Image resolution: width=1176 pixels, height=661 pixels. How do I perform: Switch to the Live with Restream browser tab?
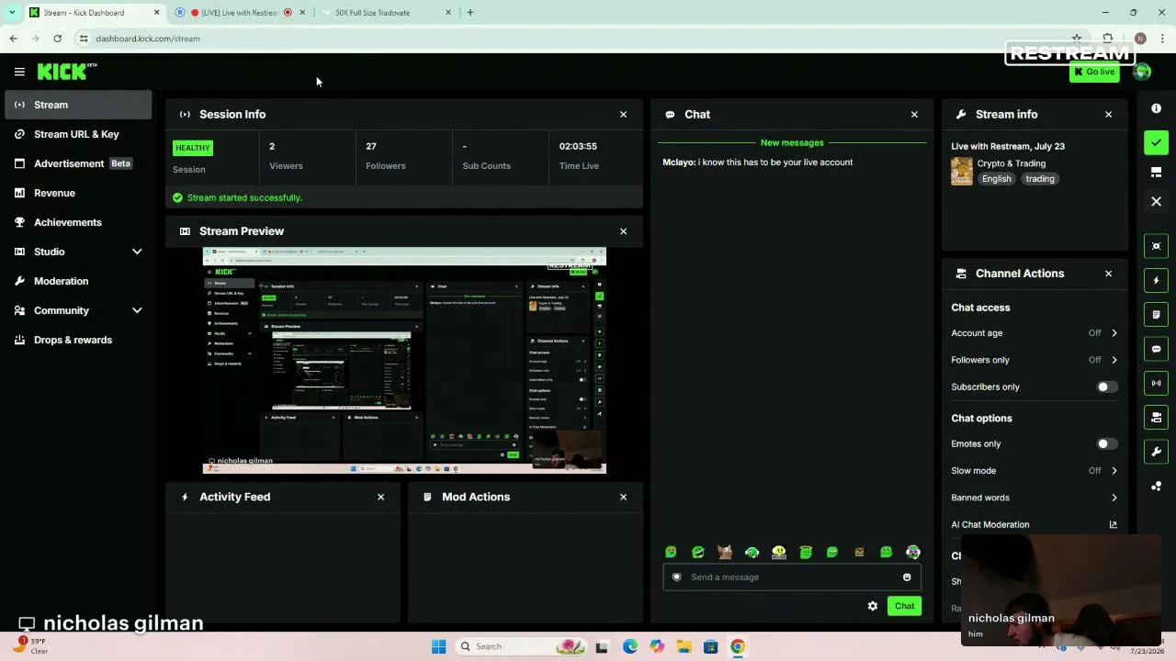coord(241,13)
